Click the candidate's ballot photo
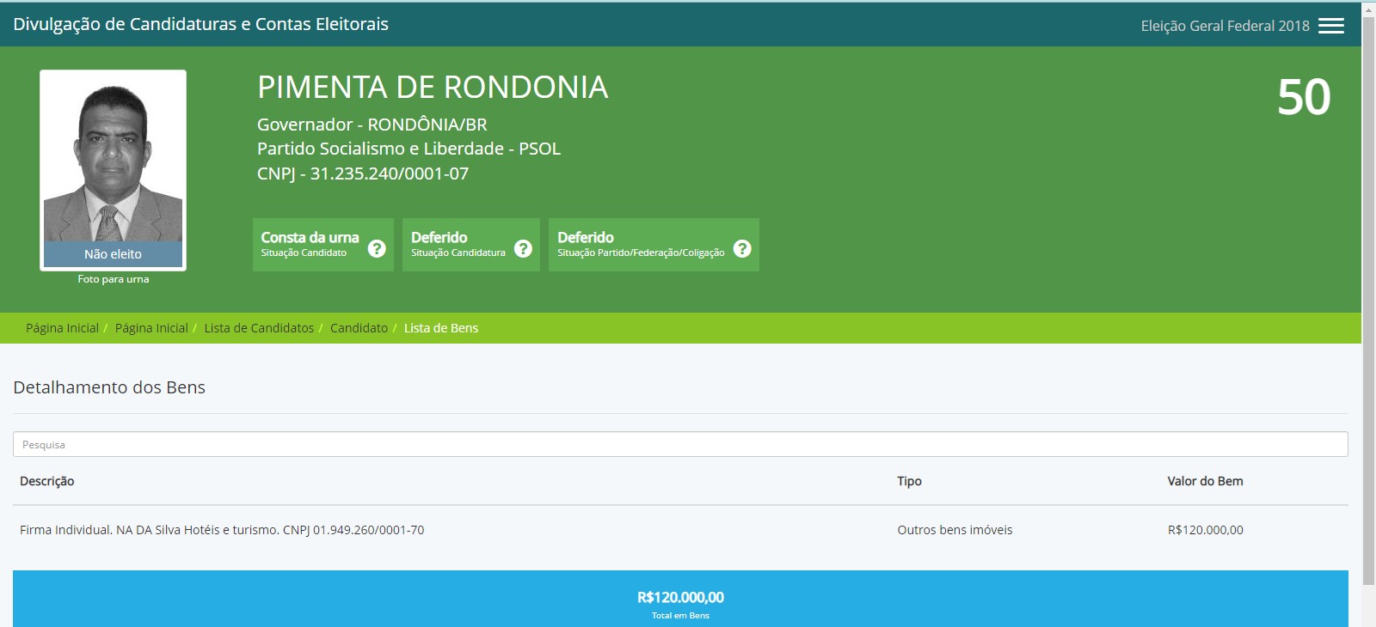Viewport: 1376px width, 627px height. coord(113,163)
